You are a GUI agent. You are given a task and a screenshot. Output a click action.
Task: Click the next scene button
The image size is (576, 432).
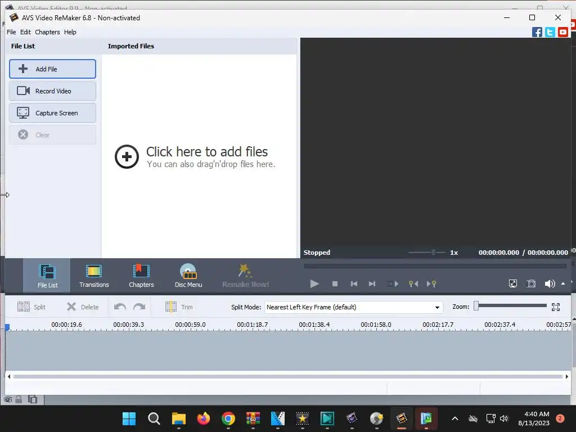pyautogui.click(x=392, y=284)
